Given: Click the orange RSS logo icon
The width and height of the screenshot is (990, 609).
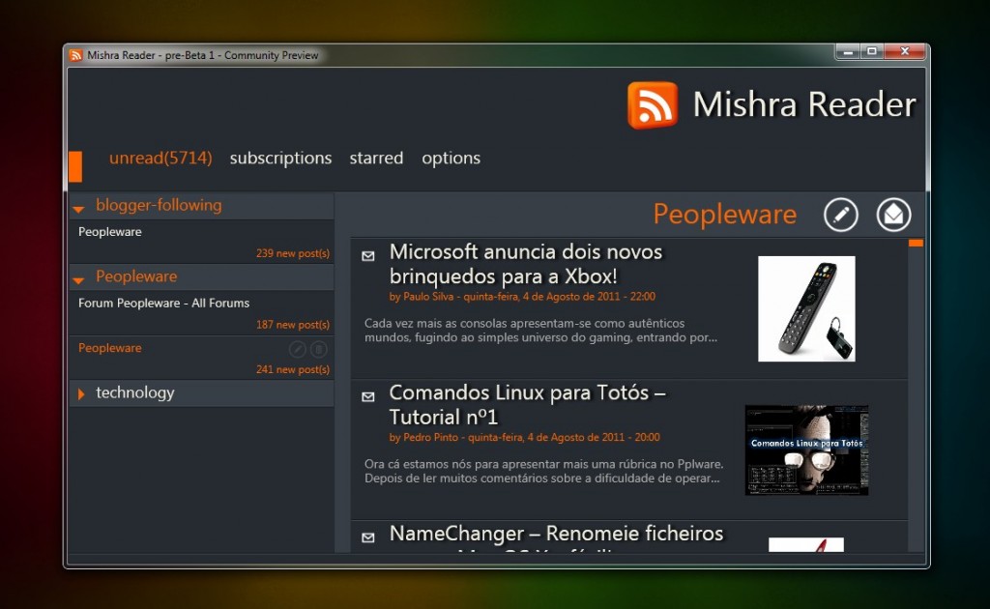Looking at the screenshot, I should click(653, 104).
